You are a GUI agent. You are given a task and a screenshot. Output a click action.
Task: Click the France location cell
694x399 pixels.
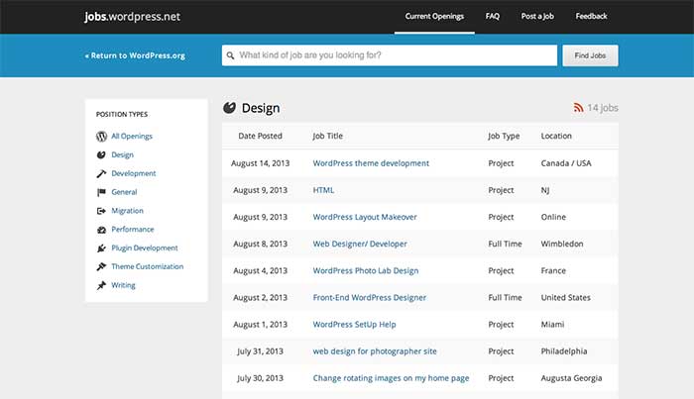pos(553,271)
